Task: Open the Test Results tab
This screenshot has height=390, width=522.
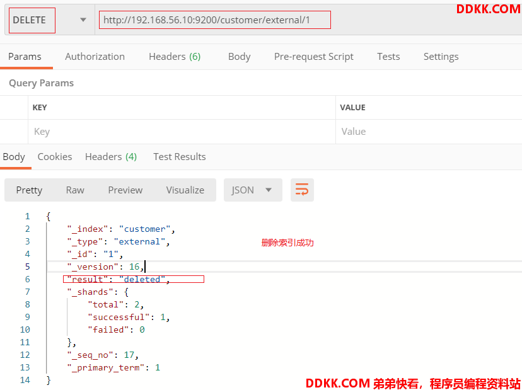Action: point(180,157)
